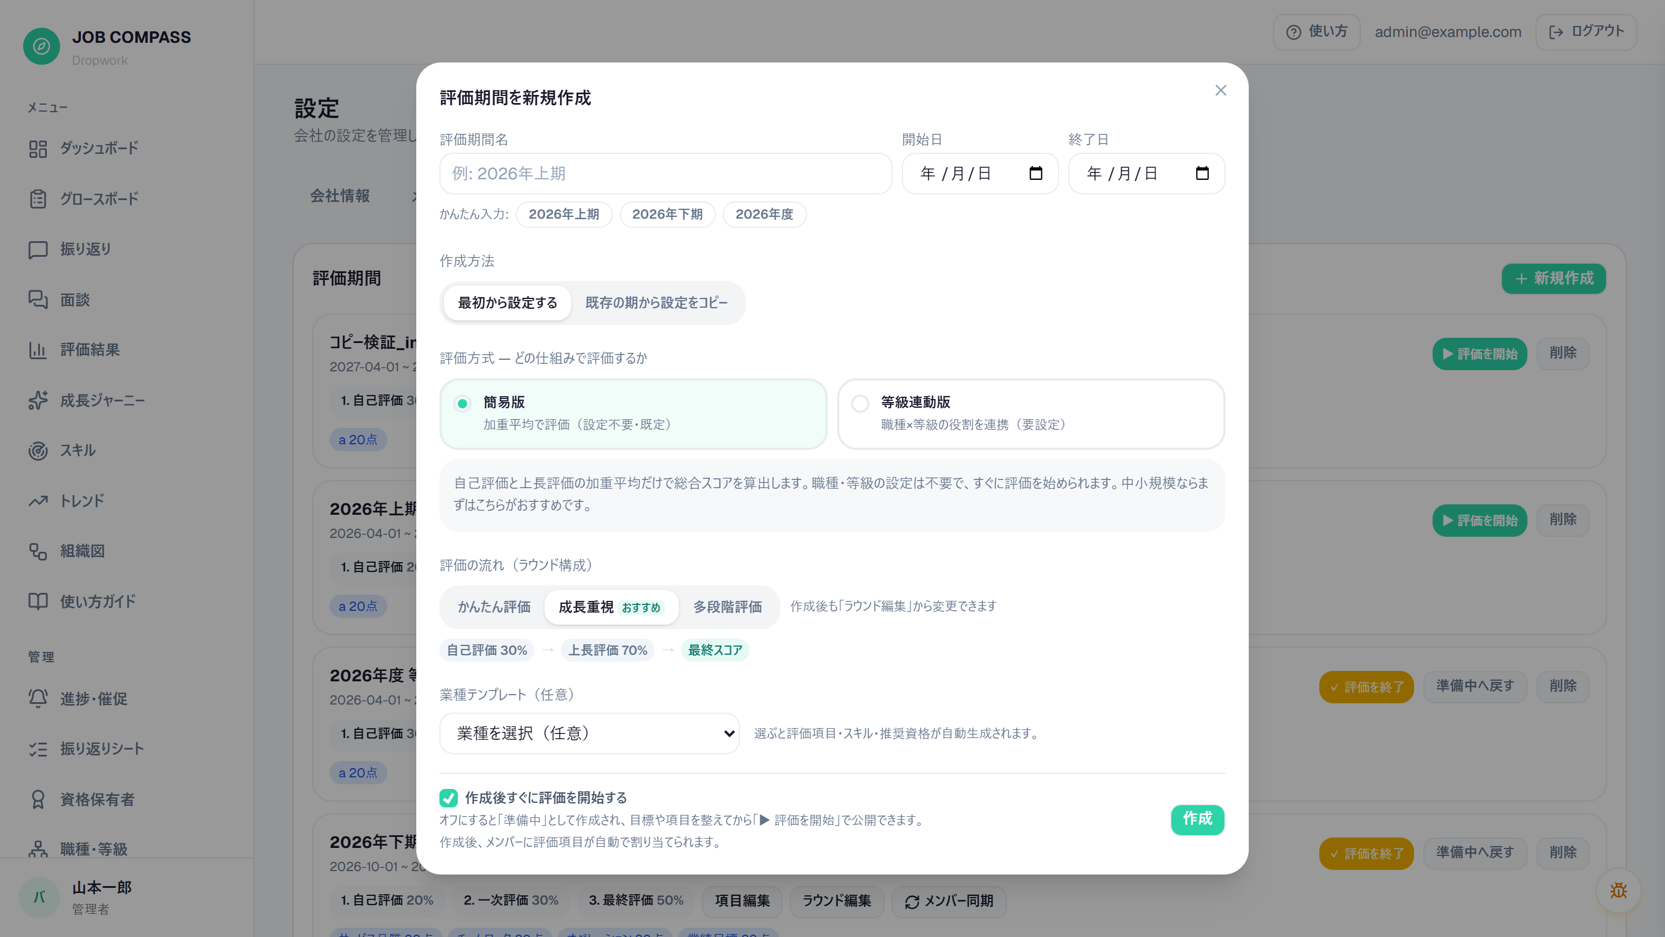Apply the 2026年下期 quick-input chip
Image resolution: width=1665 pixels, height=937 pixels.
[x=667, y=215]
